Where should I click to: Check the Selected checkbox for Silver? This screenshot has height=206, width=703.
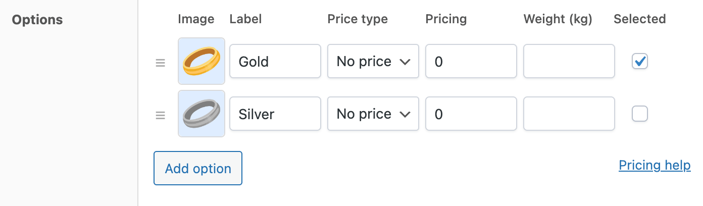point(639,114)
